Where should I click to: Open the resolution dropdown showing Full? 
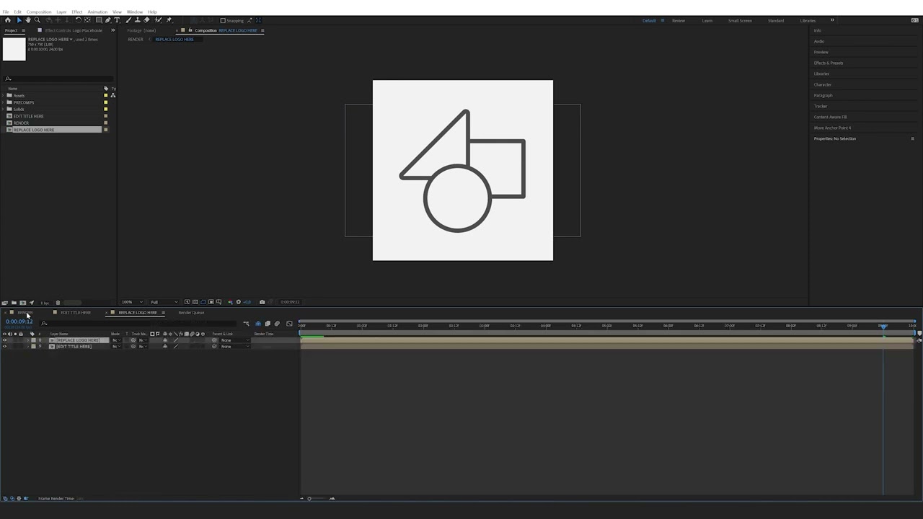[164, 302]
